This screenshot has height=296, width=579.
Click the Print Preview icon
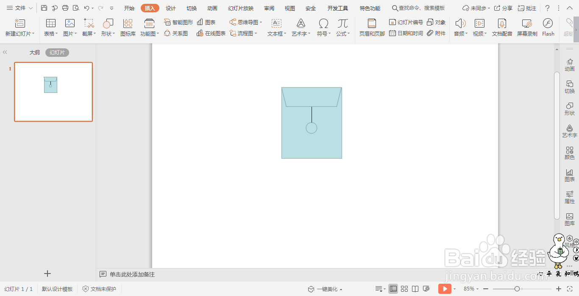pos(76,8)
